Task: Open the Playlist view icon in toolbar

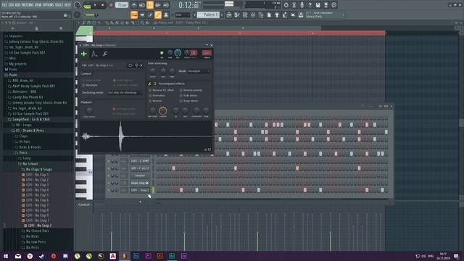Action: click(x=229, y=14)
